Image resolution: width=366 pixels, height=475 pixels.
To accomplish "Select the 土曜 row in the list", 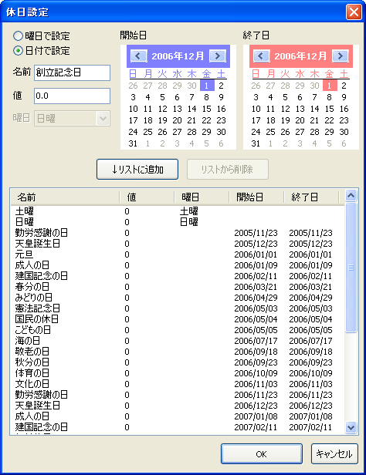I will click(x=178, y=211).
